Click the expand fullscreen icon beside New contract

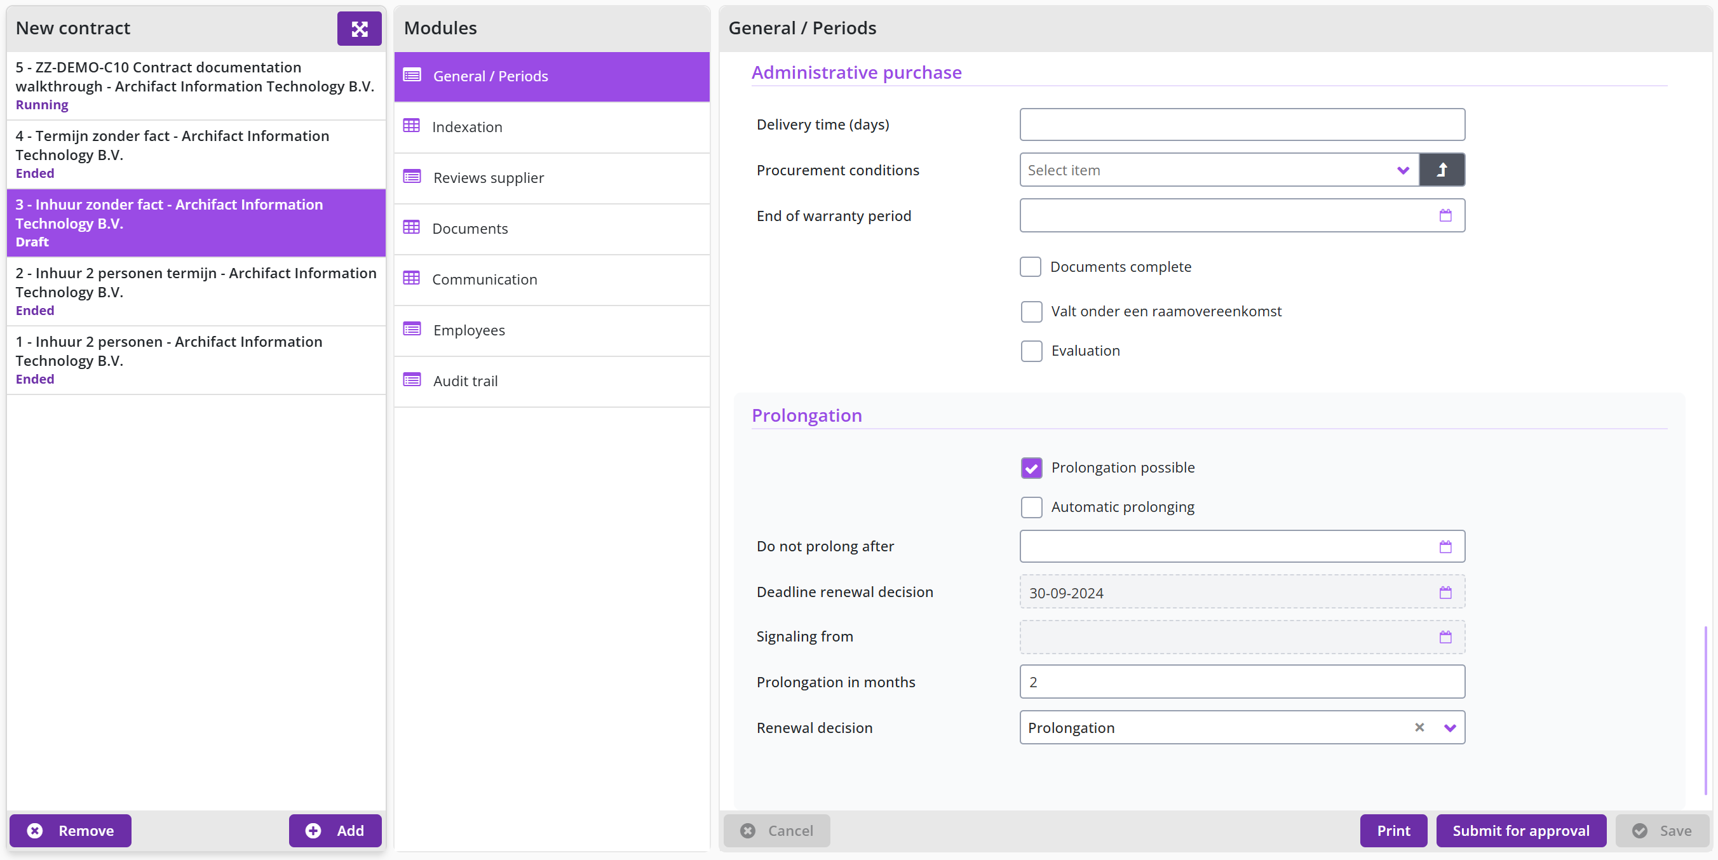point(359,29)
